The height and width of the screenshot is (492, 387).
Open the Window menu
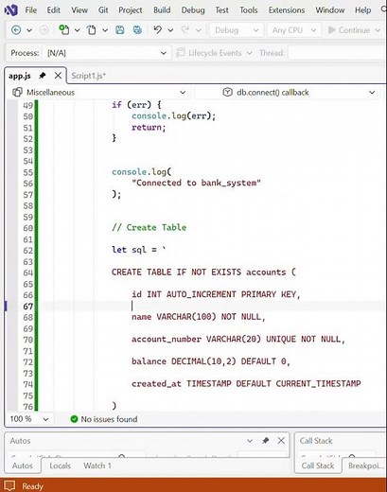[x=330, y=10]
